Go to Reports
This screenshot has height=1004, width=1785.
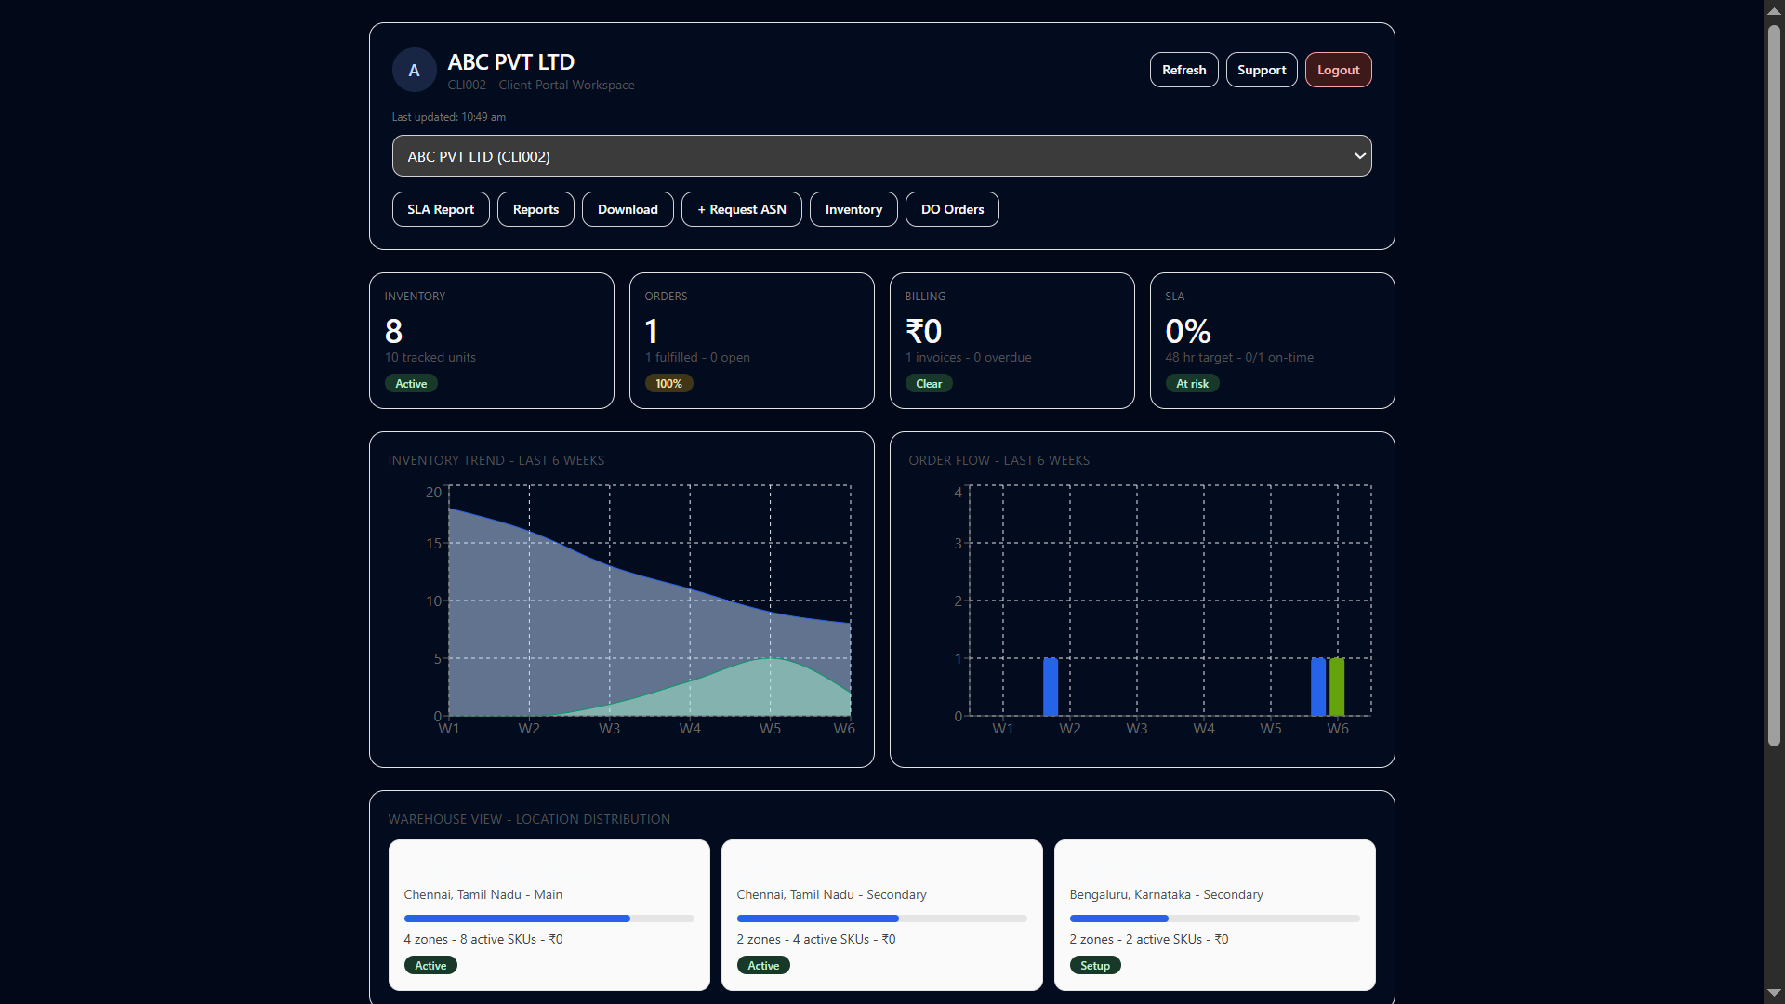pyautogui.click(x=535, y=209)
